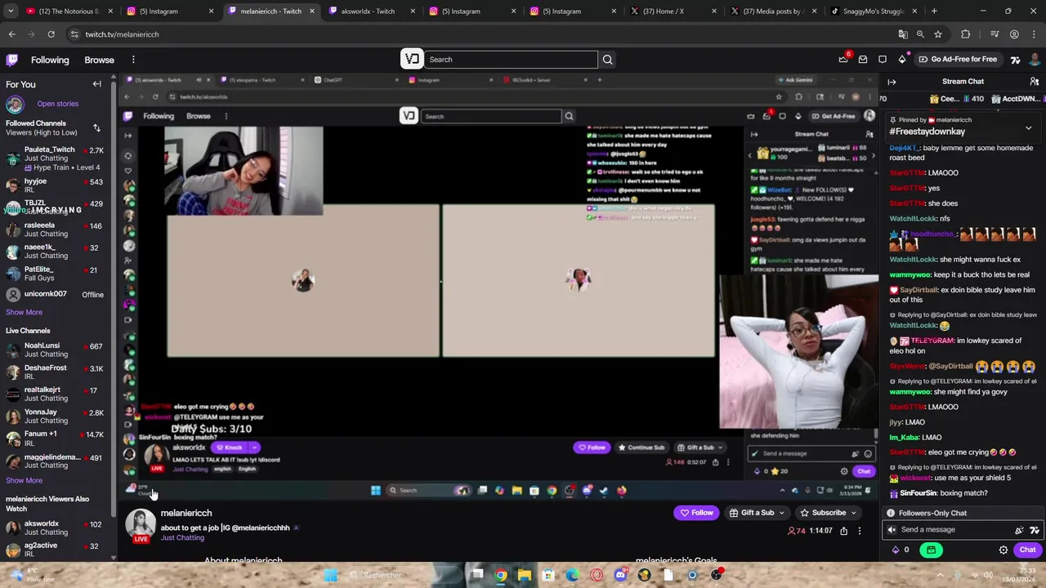Image resolution: width=1046 pixels, height=588 pixels.
Task: Open browser tab search dropdown
Action: (x=11, y=11)
